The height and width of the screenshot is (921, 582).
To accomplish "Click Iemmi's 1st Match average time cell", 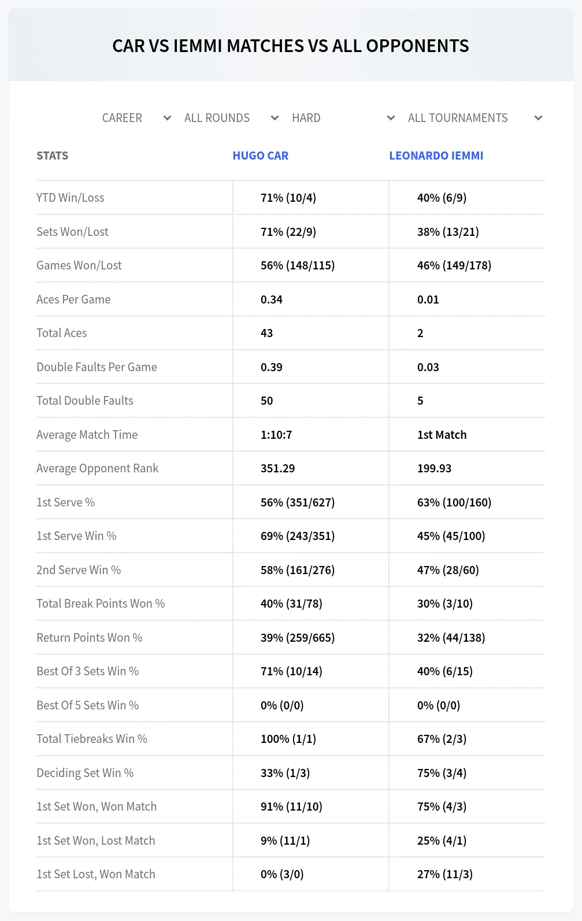I will point(442,435).
